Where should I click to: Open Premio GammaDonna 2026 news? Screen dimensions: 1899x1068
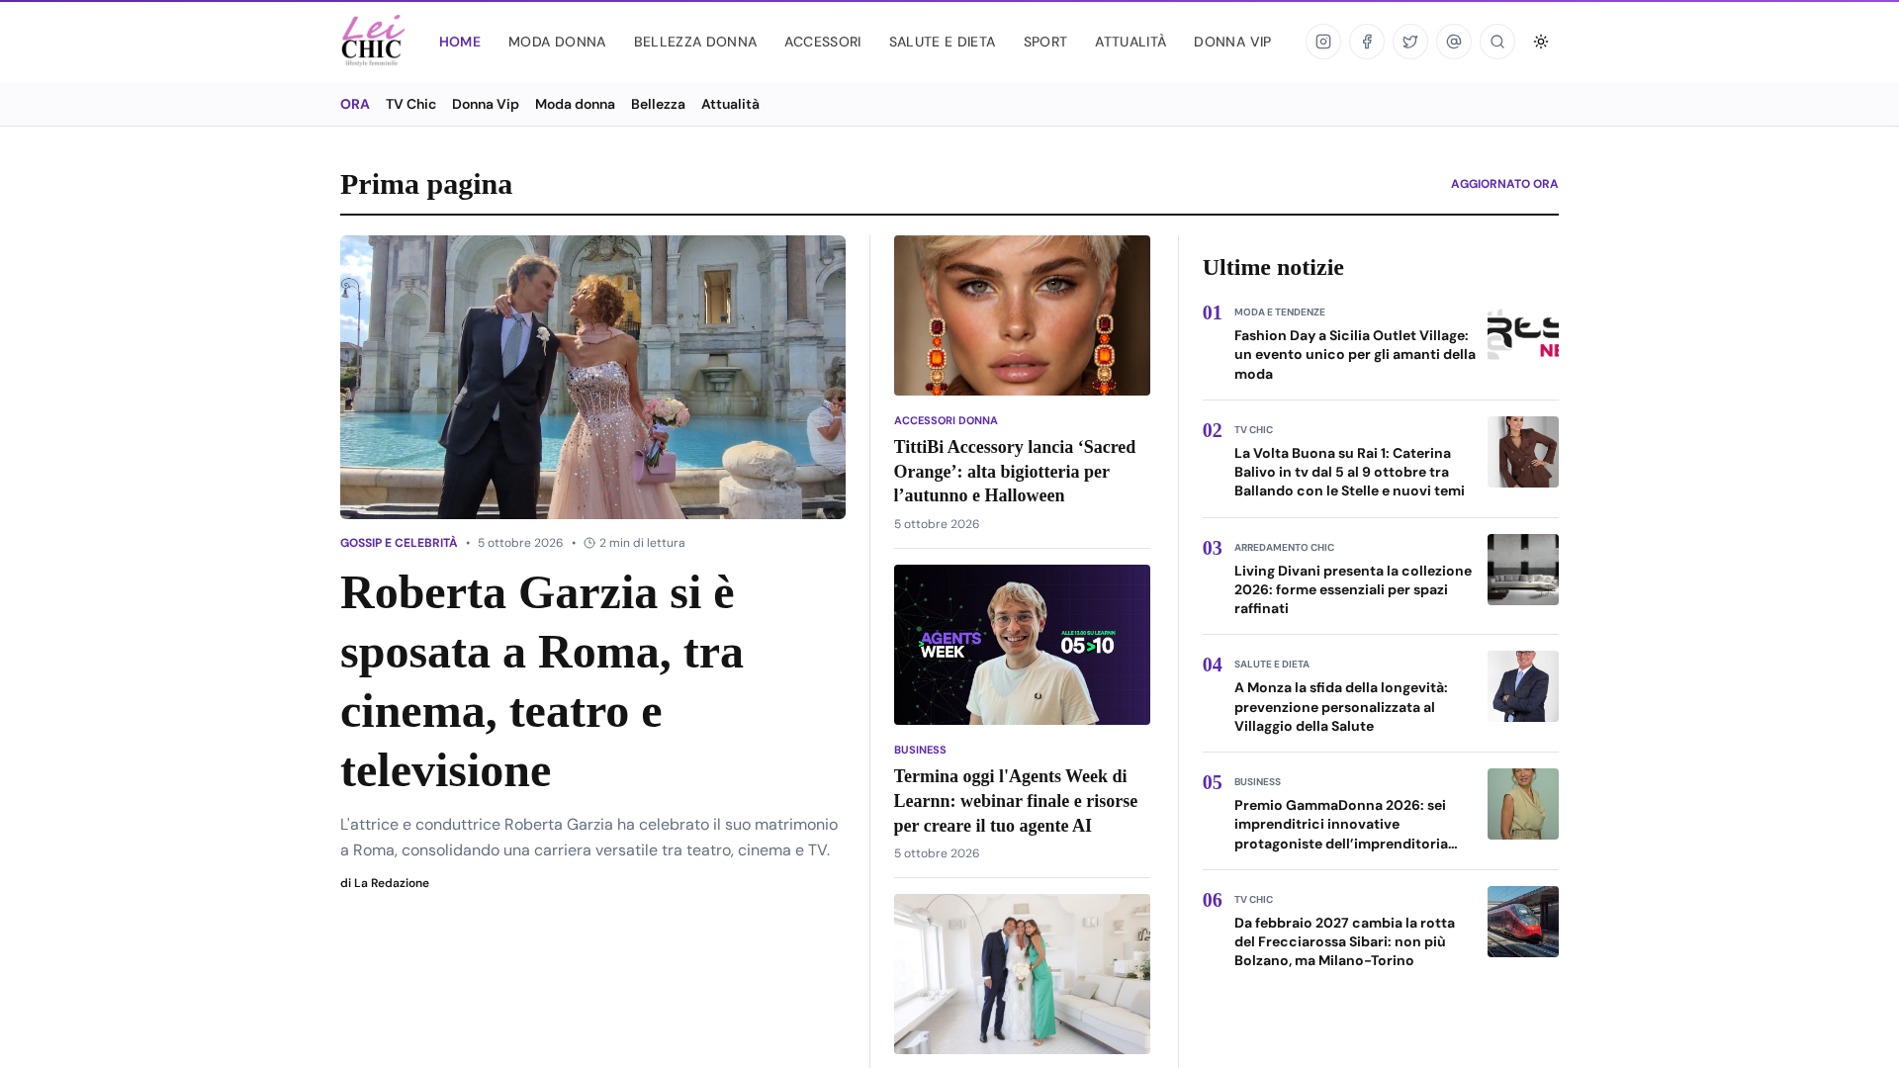tap(1345, 824)
